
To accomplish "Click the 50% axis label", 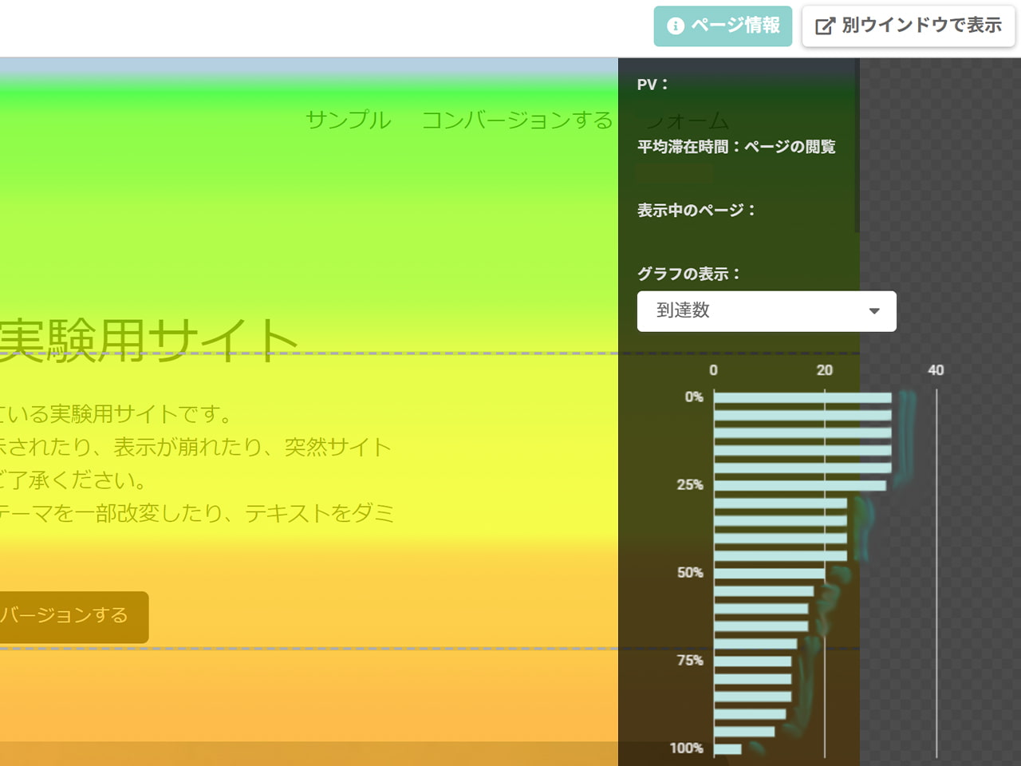I will tap(690, 572).
